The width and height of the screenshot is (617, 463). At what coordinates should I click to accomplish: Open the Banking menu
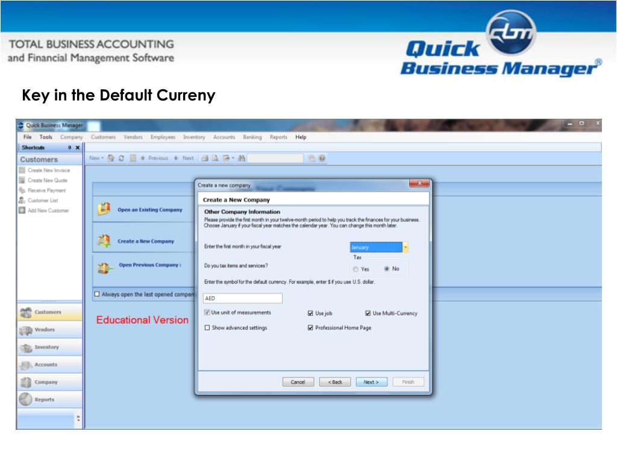pos(252,137)
